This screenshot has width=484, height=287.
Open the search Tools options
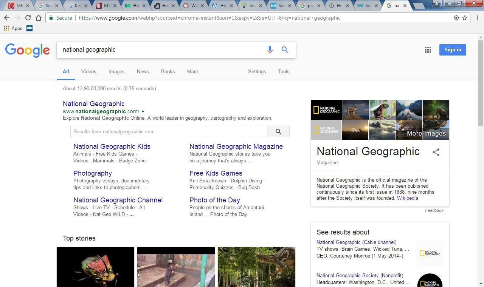click(x=284, y=71)
